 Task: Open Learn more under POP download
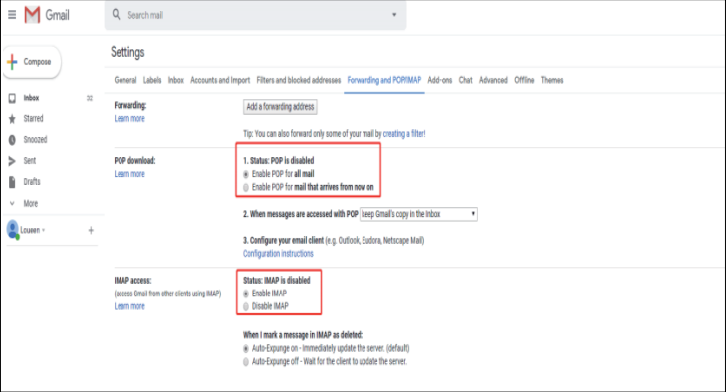(129, 174)
